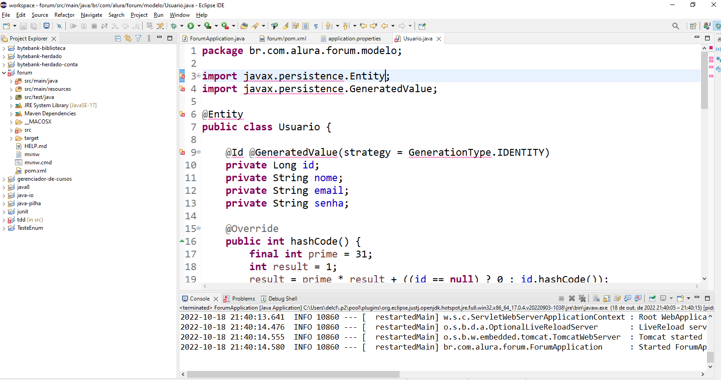Click the Console horizontal scrollbar thumb
This screenshot has width=721, height=380.
coord(293,375)
